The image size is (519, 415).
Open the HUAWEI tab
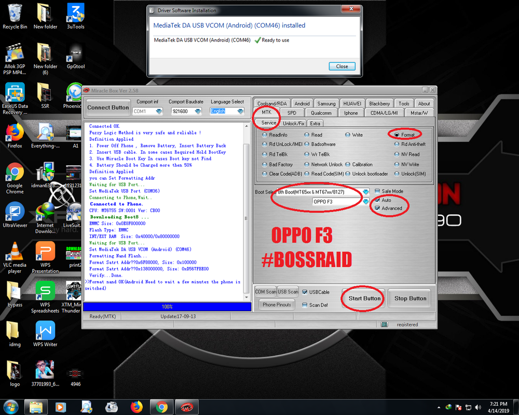tap(352, 104)
